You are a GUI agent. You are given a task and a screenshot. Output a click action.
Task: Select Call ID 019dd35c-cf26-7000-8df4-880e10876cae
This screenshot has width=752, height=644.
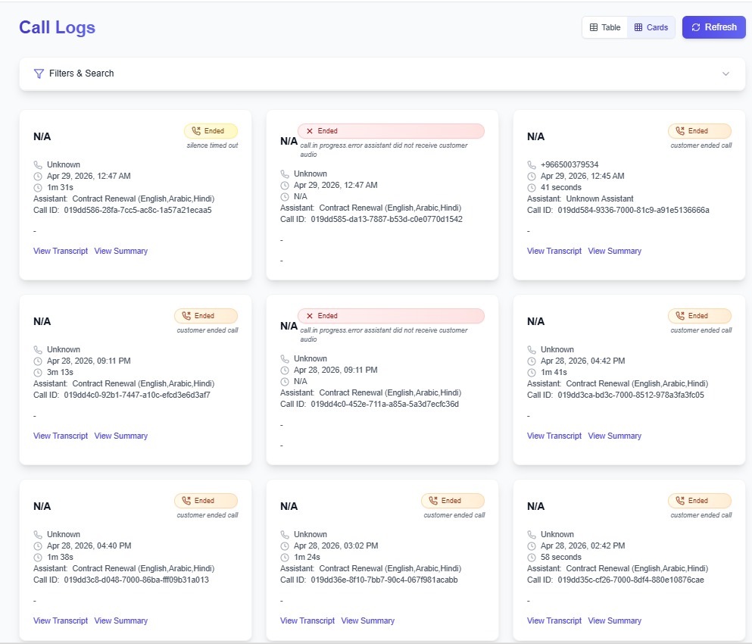(x=631, y=580)
